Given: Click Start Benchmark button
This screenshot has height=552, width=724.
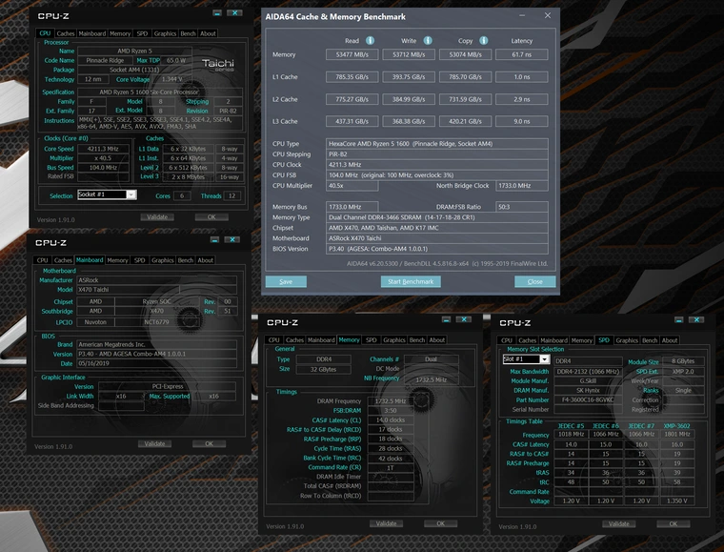Looking at the screenshot, I should pos(411,282).
